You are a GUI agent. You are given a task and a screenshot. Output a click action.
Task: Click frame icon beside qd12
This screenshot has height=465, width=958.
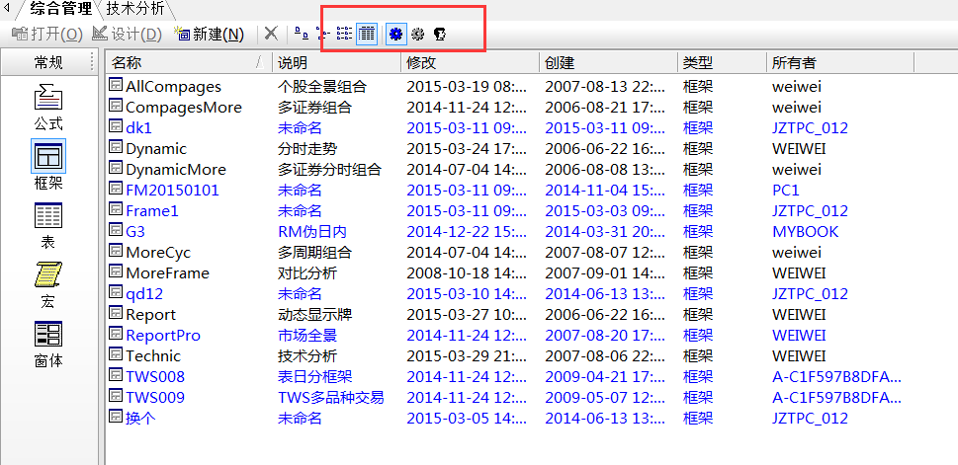click(116, 292)
